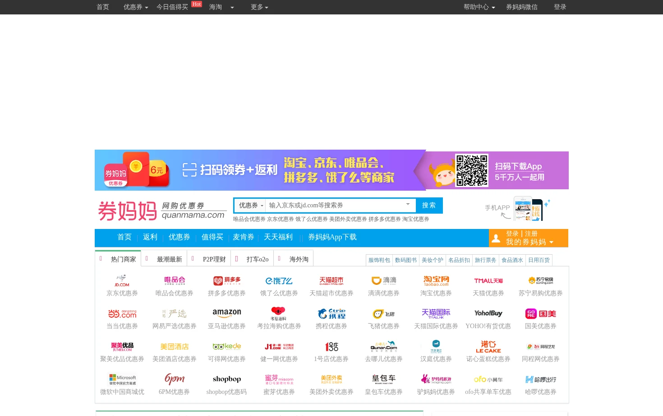
Task: Click the 唯品会 brand logo
Action: coord(174,280)
